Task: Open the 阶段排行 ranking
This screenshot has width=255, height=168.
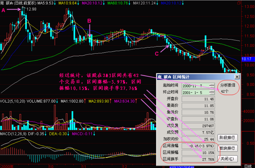Action: [227, 138]
